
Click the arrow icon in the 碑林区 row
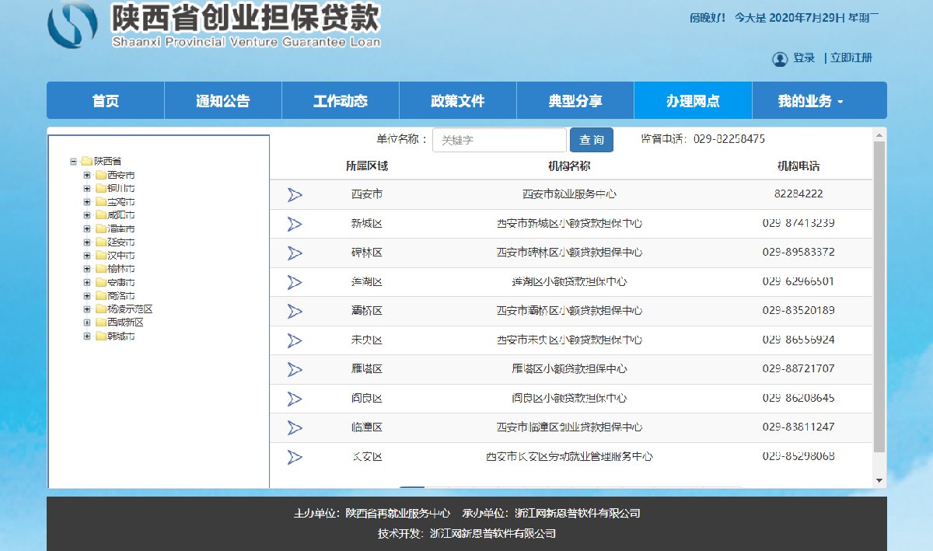pyautogui.click(x=295, y=253)
